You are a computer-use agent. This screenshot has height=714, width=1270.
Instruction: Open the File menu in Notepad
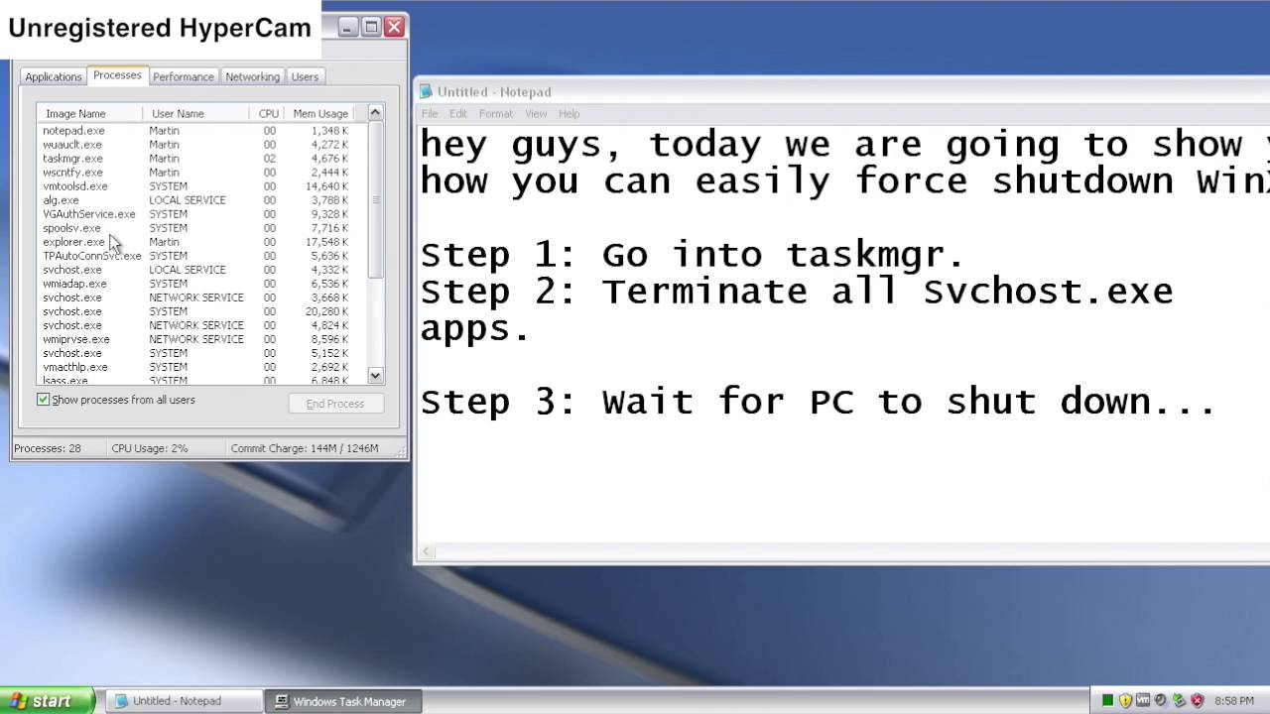coord(430,114)
